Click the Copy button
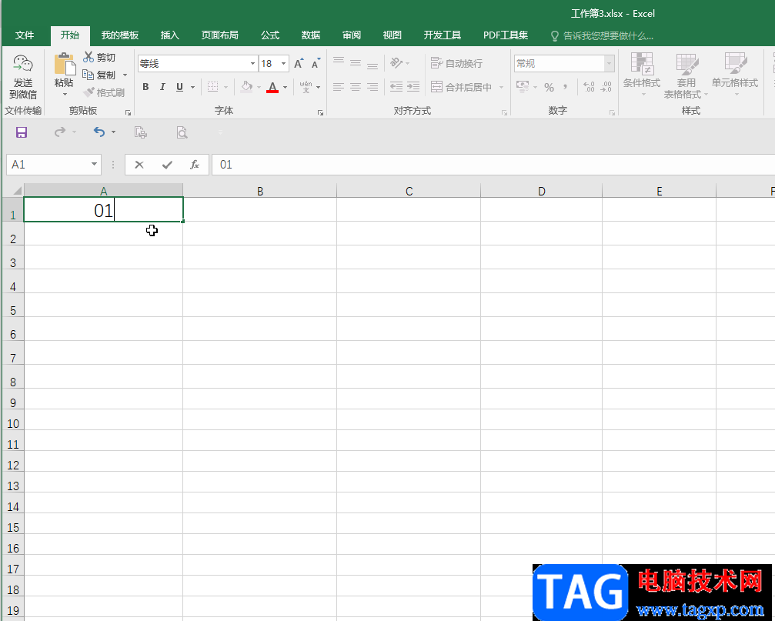The width and height of the screenshot is (775, 621). tap(99, 75)
